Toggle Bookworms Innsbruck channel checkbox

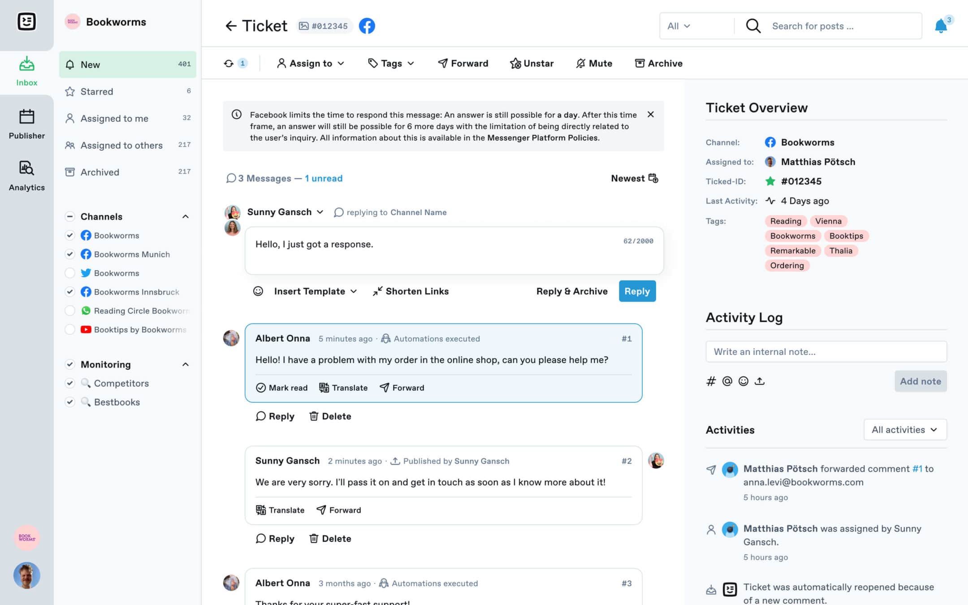coord(69,292)
